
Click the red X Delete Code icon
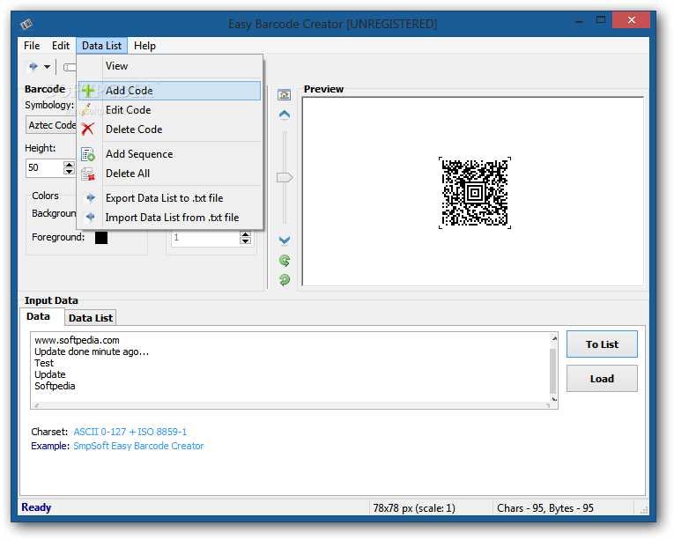pyautogui.click(x=88, y=129)
